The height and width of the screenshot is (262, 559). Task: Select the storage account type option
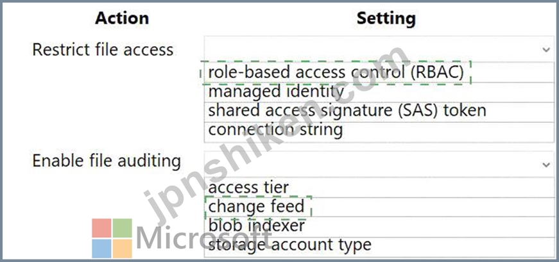[379, 247]
